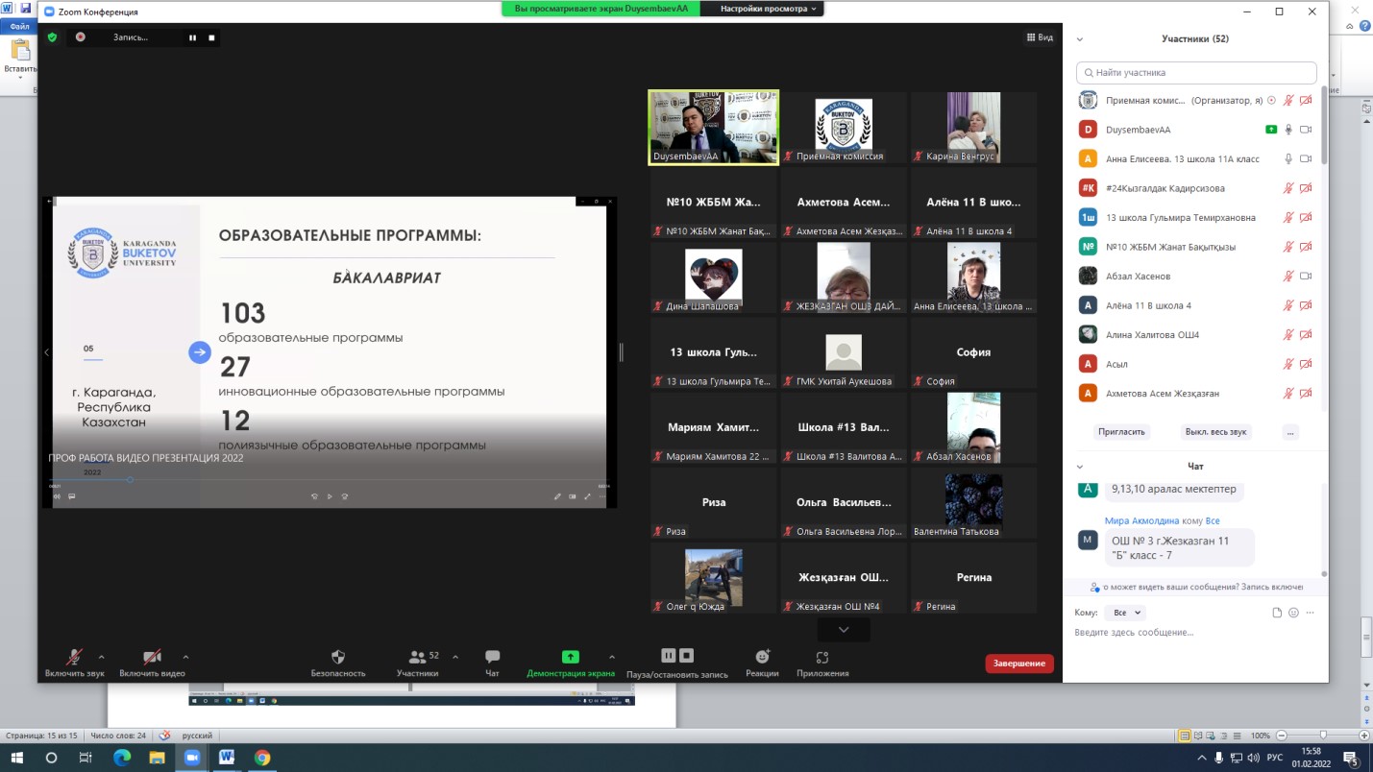Open the Security shield icon
Image resolution: width=1373 pixels, height=772 pixels.
pos(337,658)
